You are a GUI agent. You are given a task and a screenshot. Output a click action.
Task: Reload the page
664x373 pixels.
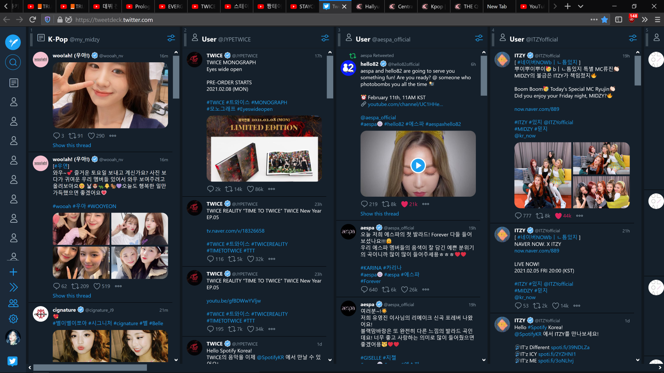tap(33, 20)
